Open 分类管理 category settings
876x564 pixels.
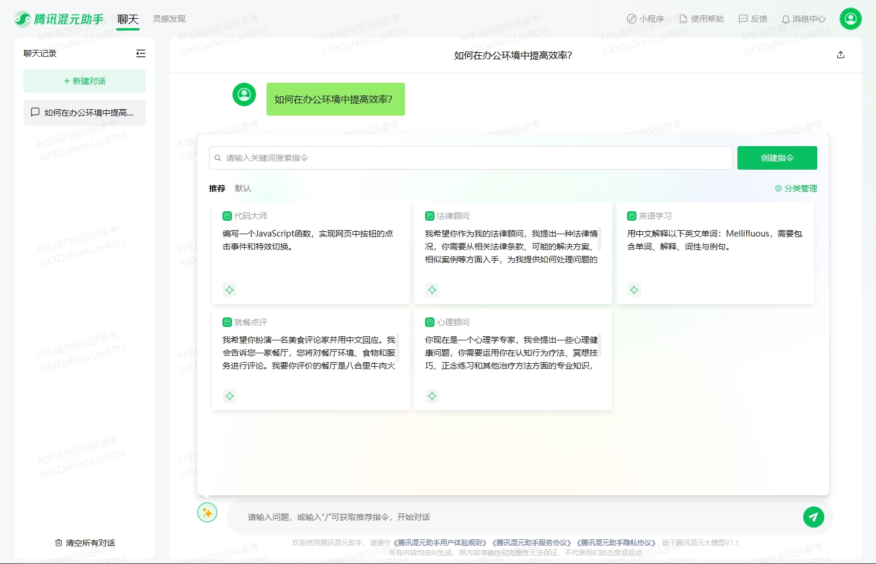pos(796,188)
